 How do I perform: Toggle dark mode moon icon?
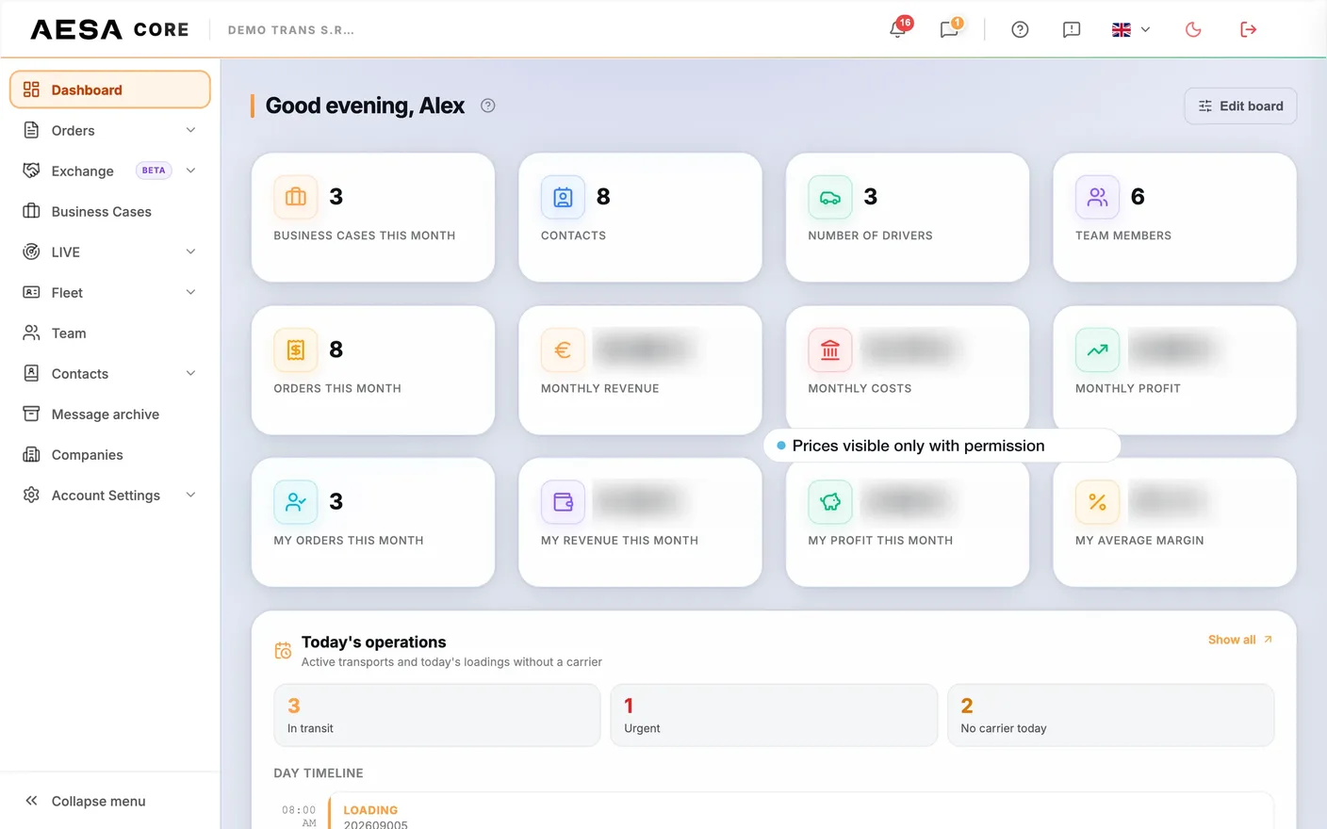click(x=1193, y=29)
